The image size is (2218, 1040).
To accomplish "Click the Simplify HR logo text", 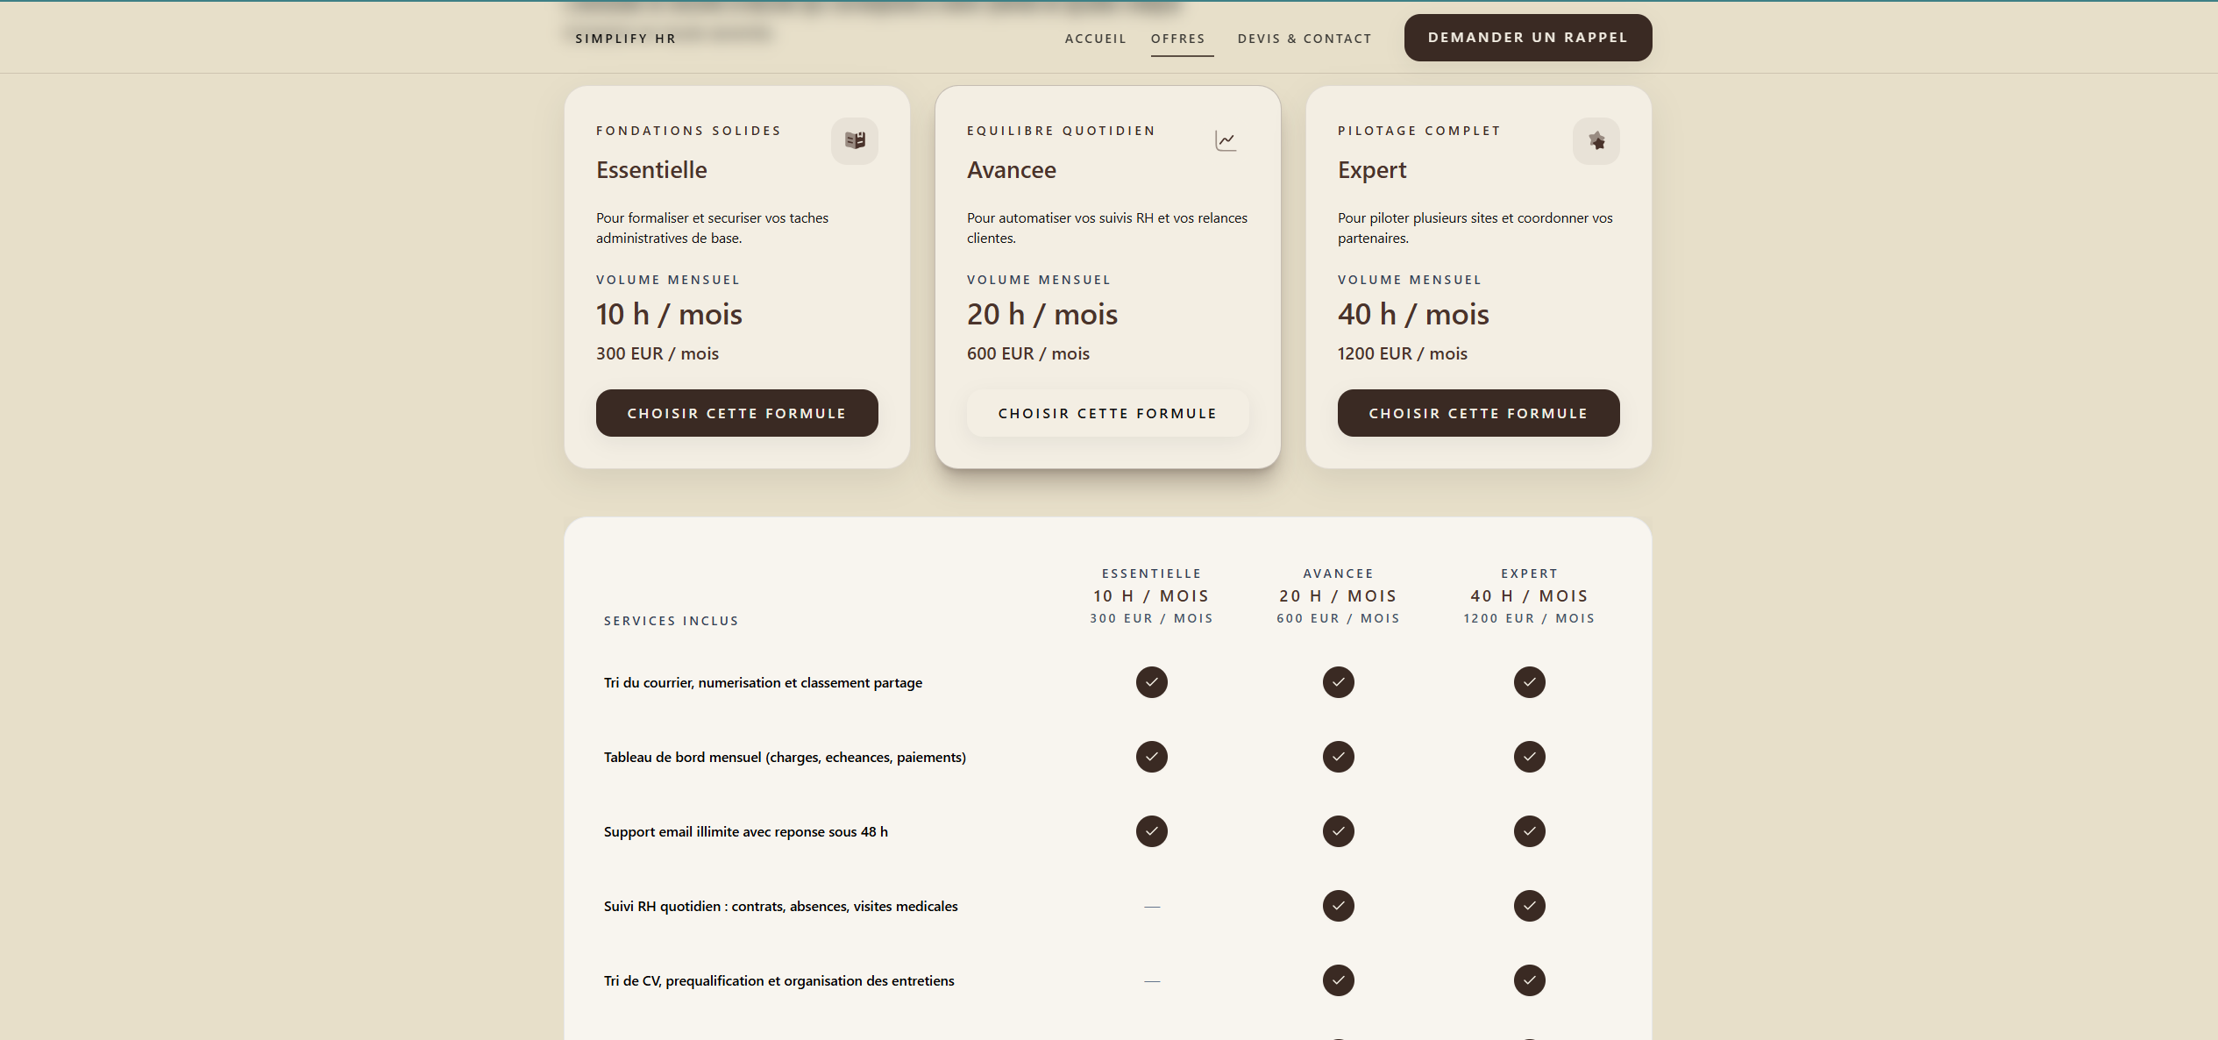I will 625,39.
